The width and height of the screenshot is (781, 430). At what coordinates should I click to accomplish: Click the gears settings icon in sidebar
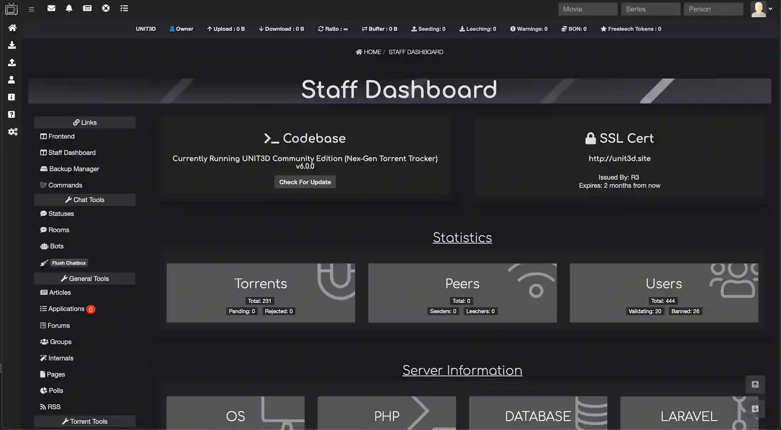pyautogui.click(x=13, y=132)
